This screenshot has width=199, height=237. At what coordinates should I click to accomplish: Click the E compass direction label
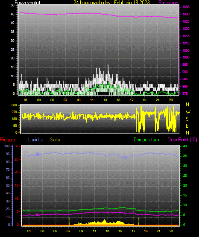click(187, 126)
